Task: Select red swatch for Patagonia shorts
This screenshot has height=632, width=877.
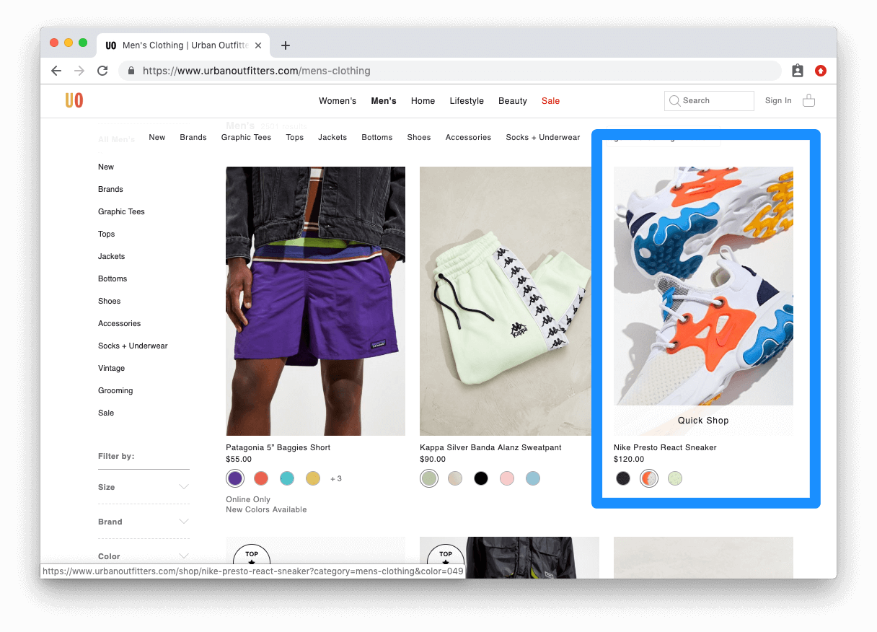Action: pos(261,478)
